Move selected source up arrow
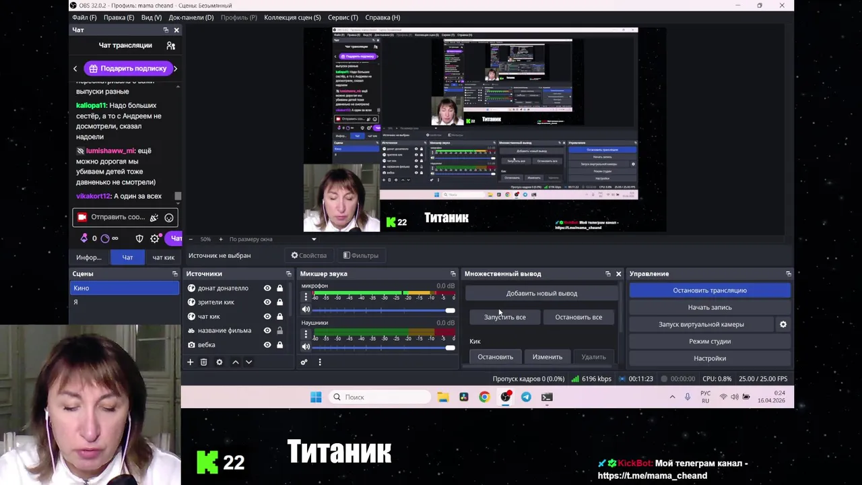The height and width of the screenshot is (485, 862). 235,362
